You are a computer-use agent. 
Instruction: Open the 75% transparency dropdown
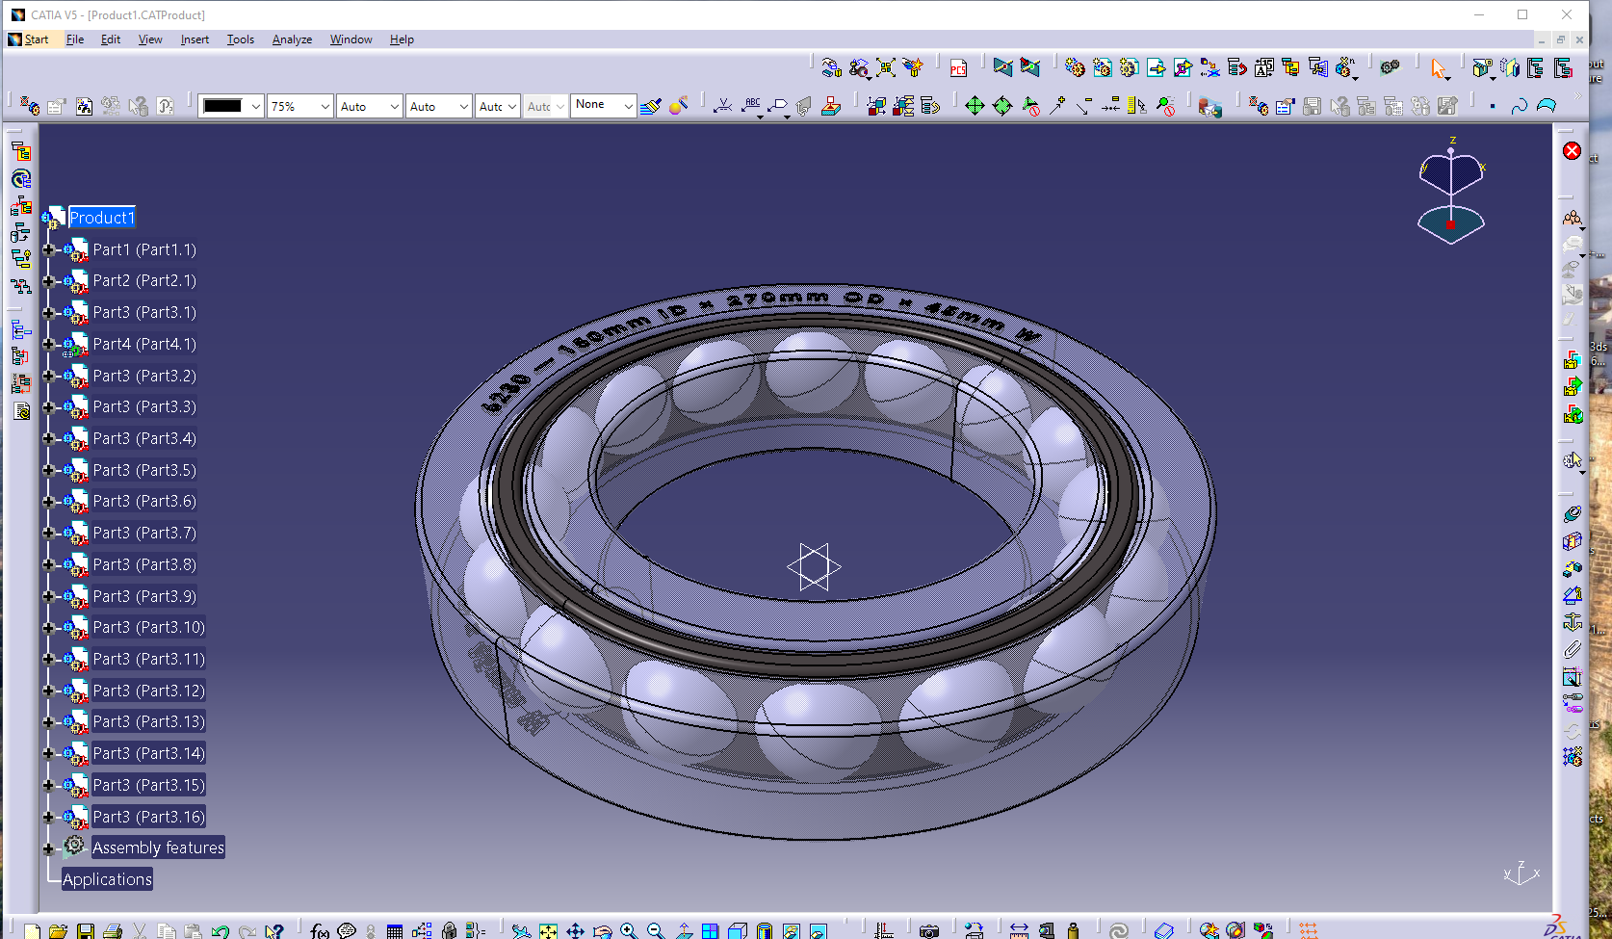coord(325,106)
